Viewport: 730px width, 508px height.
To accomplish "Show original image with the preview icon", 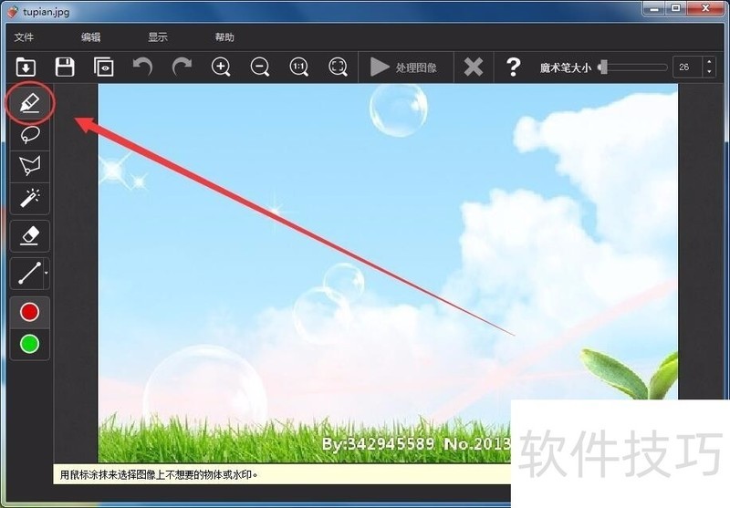I will pyautogui.click(x=103, y=67).
